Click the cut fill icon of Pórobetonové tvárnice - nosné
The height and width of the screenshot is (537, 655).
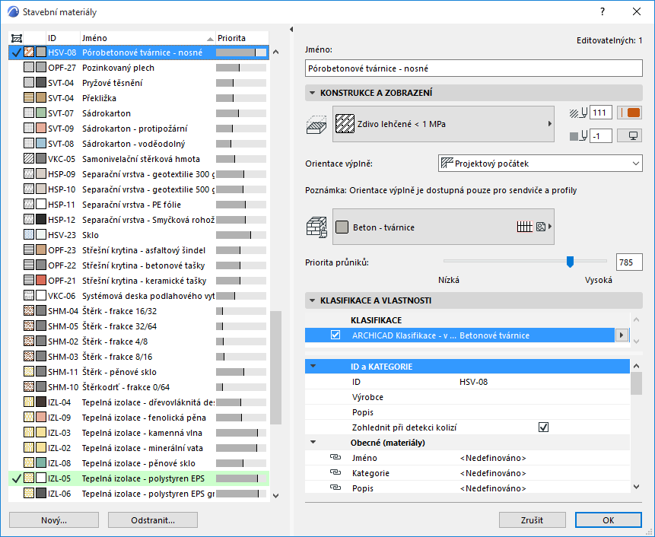click(x=29, y=52)
